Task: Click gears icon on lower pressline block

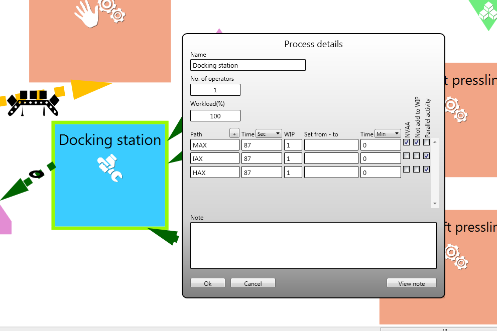Action: 456,257
